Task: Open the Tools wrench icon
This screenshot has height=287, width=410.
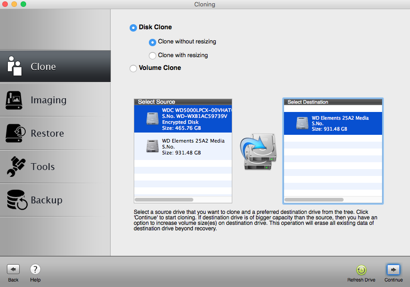Action: 15,167
